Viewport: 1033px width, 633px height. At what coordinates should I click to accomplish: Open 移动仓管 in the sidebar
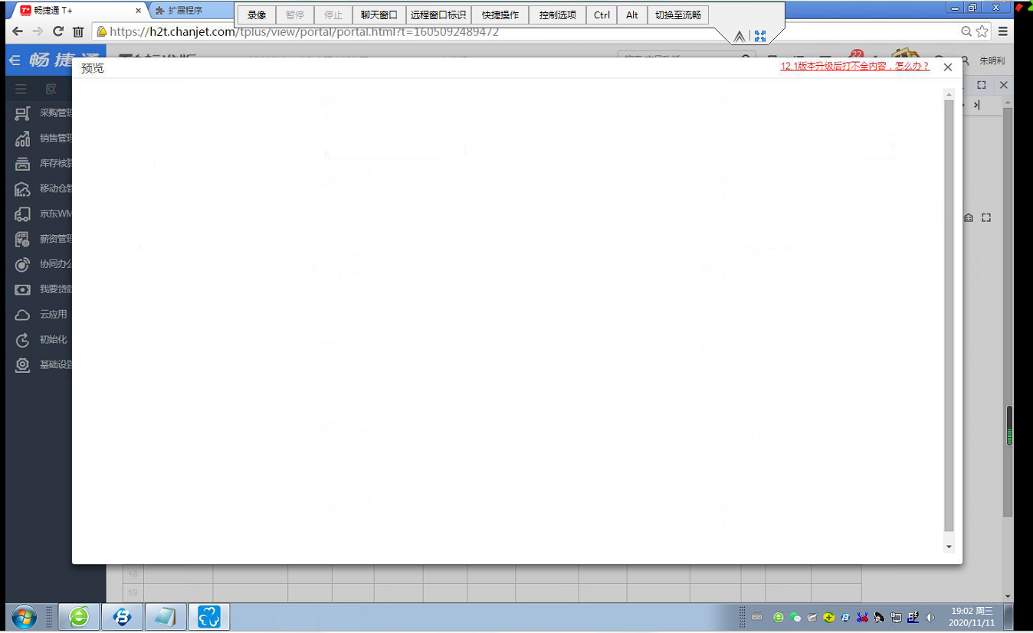pos(44,188)
